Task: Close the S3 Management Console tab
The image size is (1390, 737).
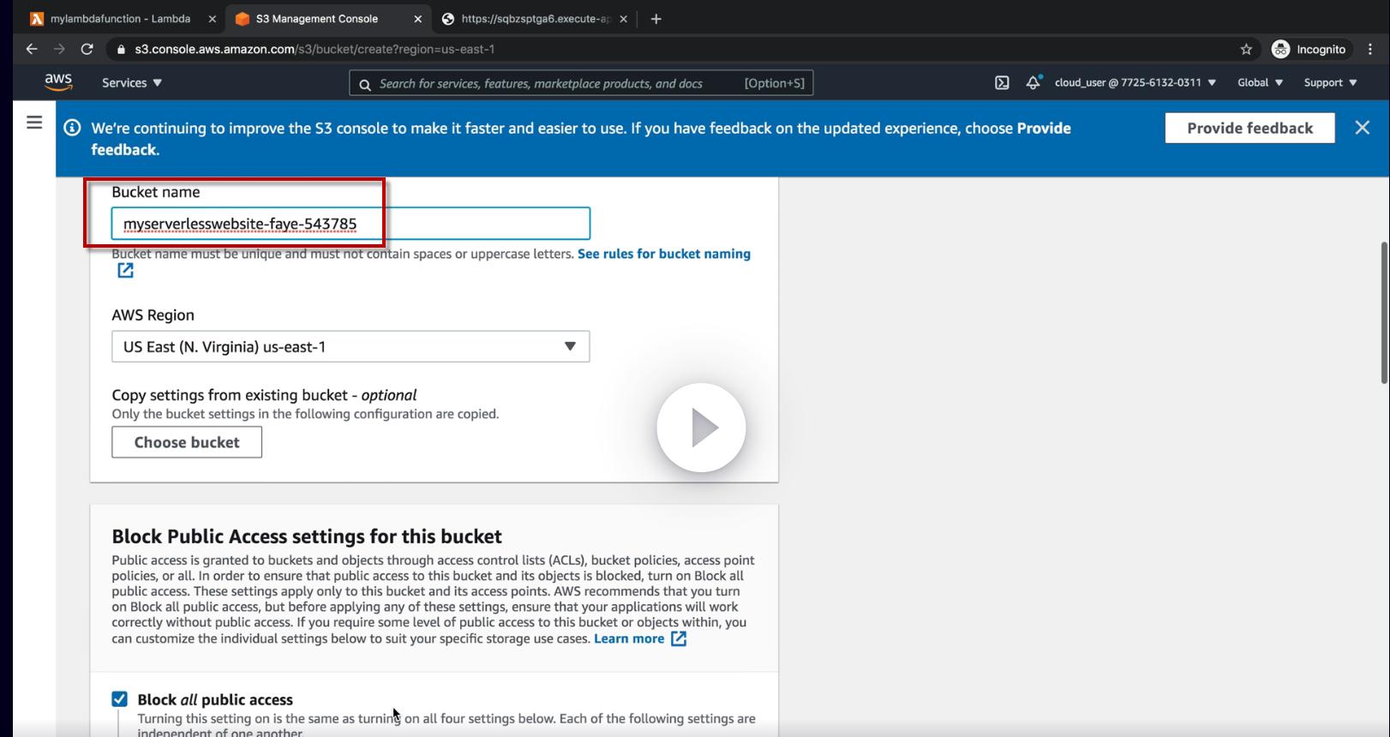Action: 417,19
